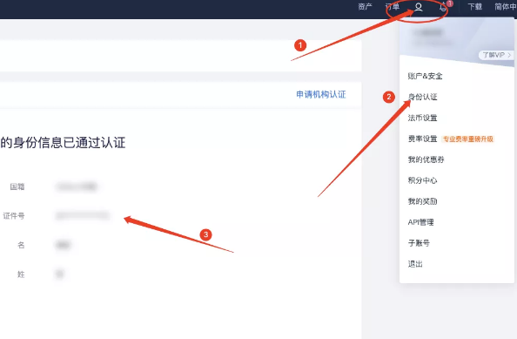517x339 pixels.
Task: Open 资产 in the top navigation
Action: coord(365,7)
